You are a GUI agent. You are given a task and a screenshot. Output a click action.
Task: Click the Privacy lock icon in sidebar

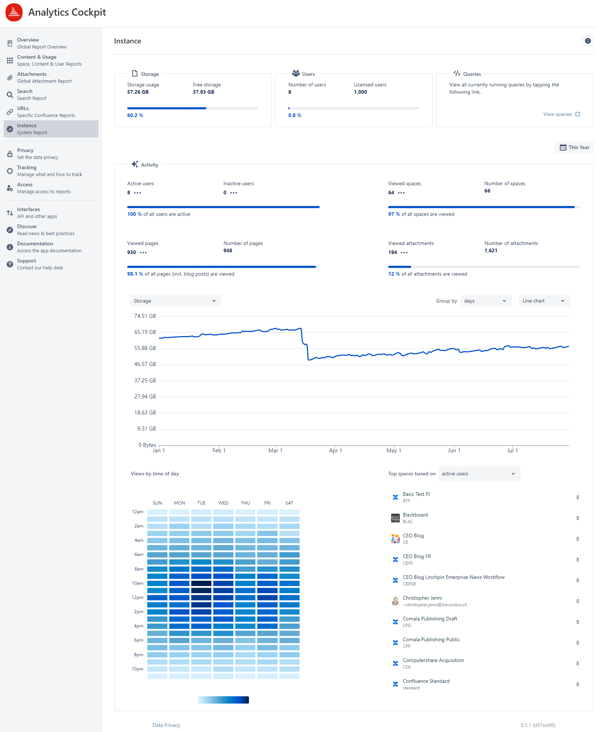(10, 154)
